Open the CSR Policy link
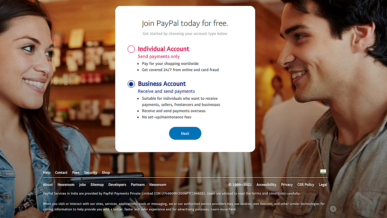The width and height of the screenshot is (387, 218). pos(305,185)
